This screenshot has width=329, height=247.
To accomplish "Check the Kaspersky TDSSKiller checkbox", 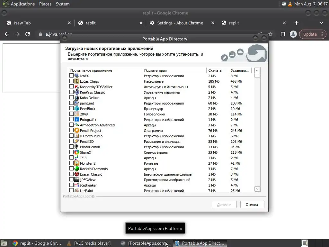I will point(71,86).
